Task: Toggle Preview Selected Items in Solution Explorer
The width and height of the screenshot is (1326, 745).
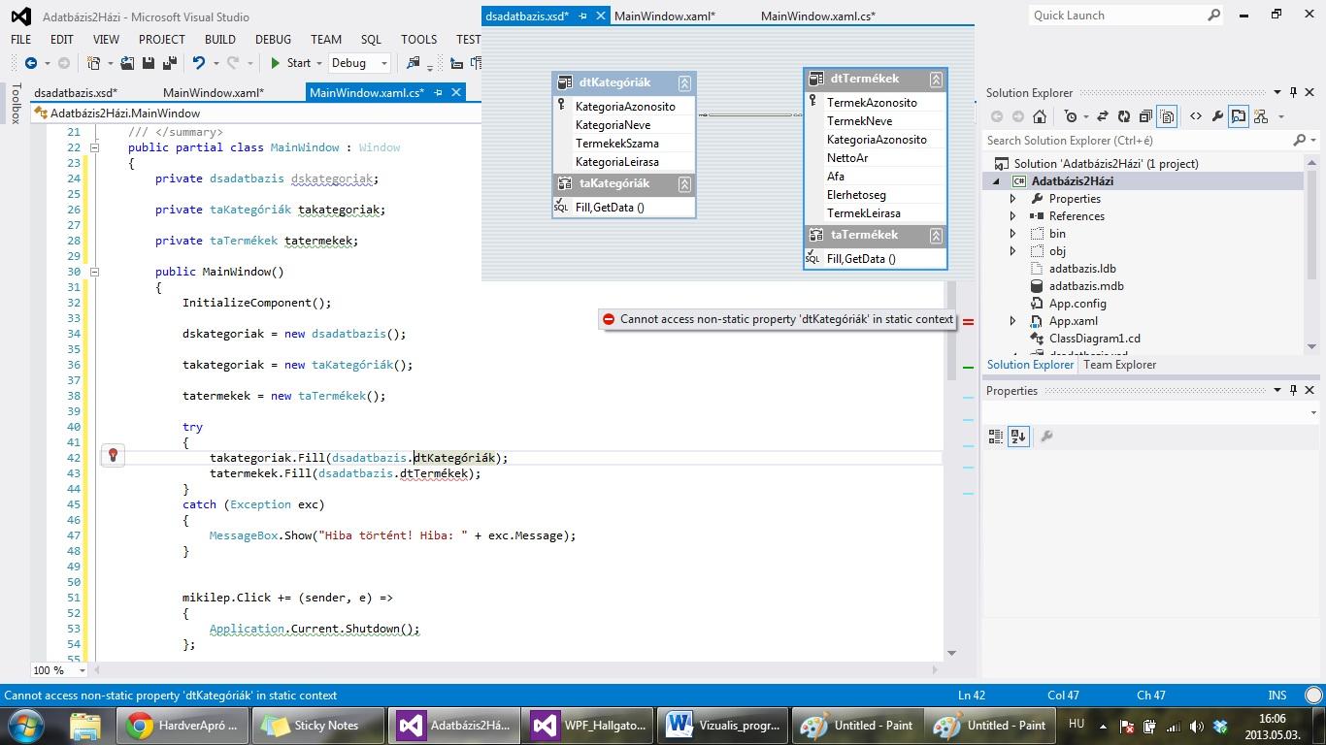Action: coord(1239,116)
